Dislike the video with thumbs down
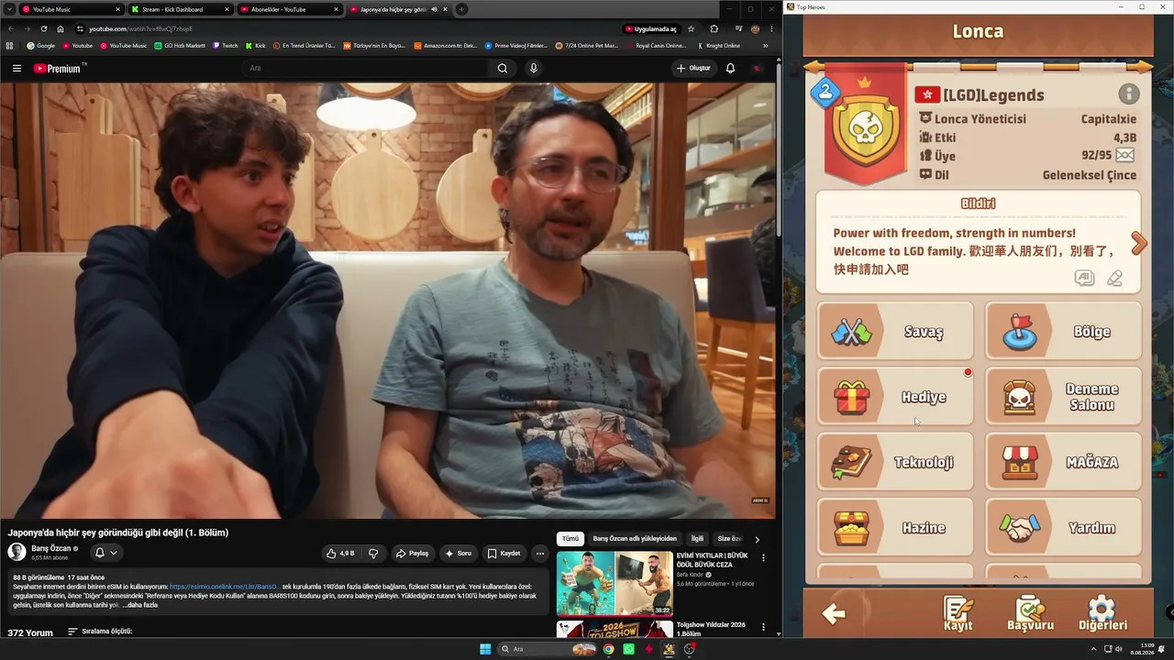Image resolution: width=1174 pixels, height=660 pixels. (373, 553)
